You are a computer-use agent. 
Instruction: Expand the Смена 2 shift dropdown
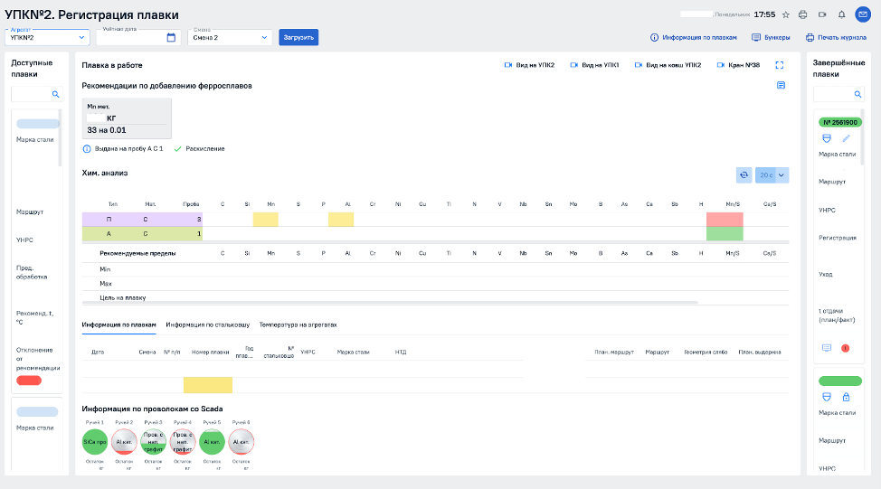[x=230, y=37]
